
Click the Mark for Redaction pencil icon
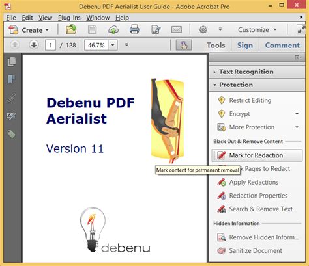pyautogui.click(x=222, y=155)
